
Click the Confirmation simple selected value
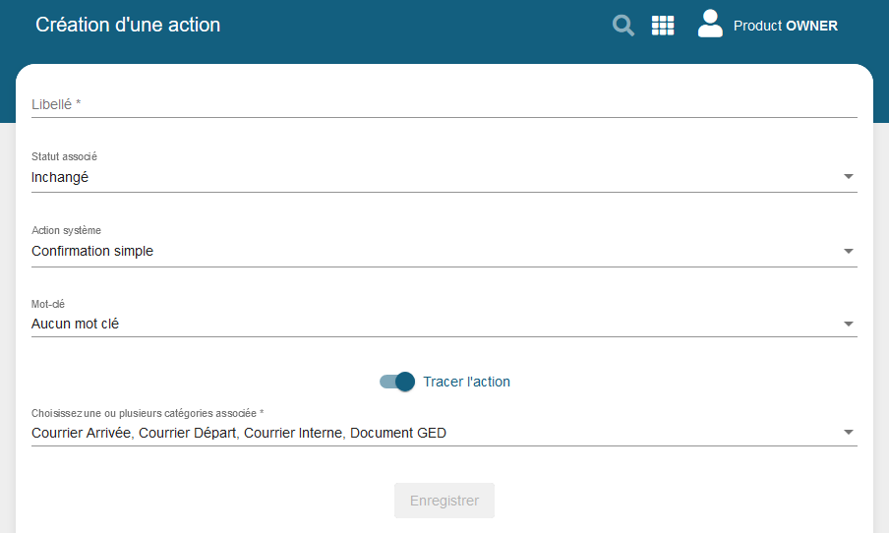(x=92, y=251)
